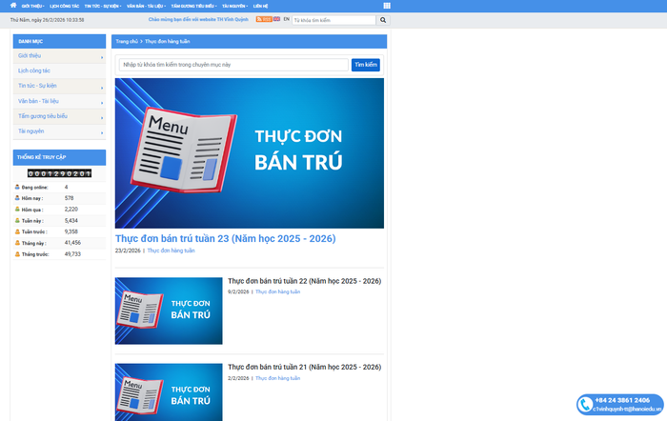The height and width of the screenshot is (421, 667).
Task: Open TÀI NGUYÊN top menu dropdown
Action: [234, 6]
